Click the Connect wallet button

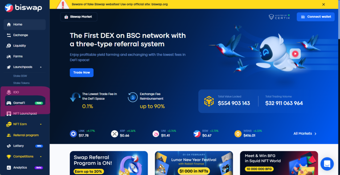[316, 17]
